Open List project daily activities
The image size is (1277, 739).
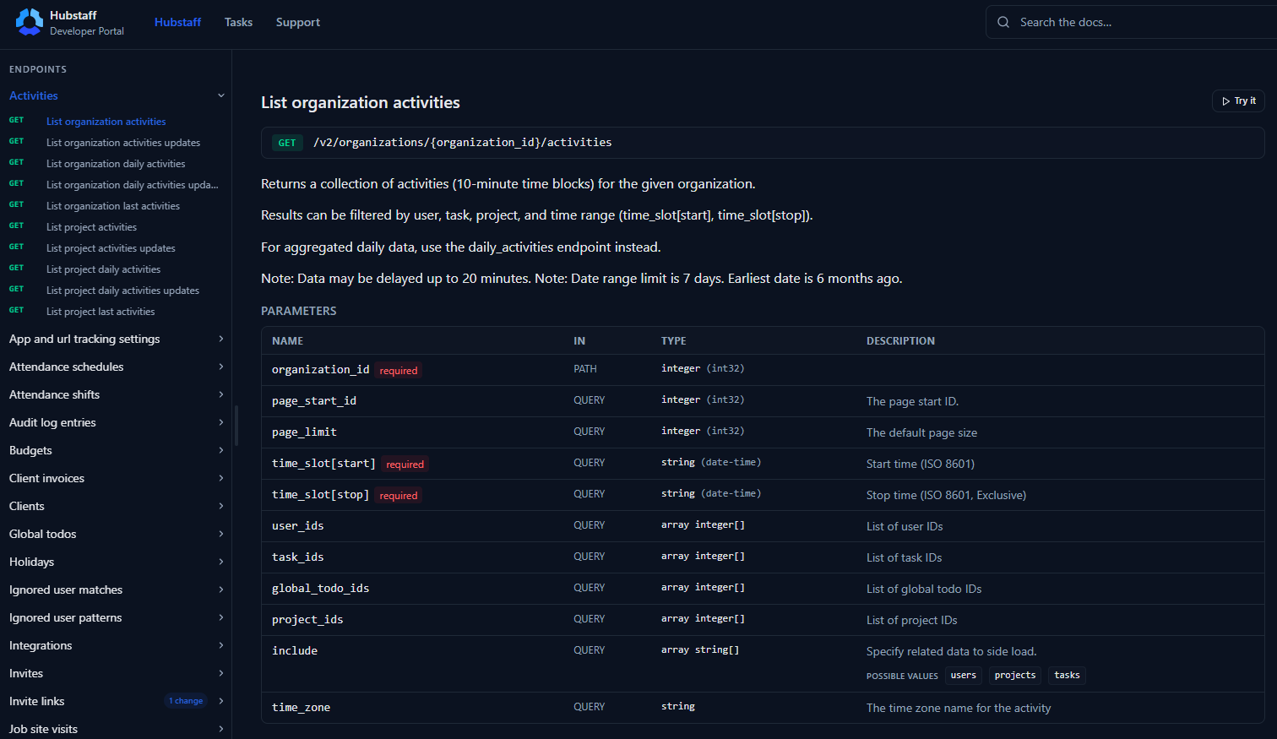click(x=103, y=269)
